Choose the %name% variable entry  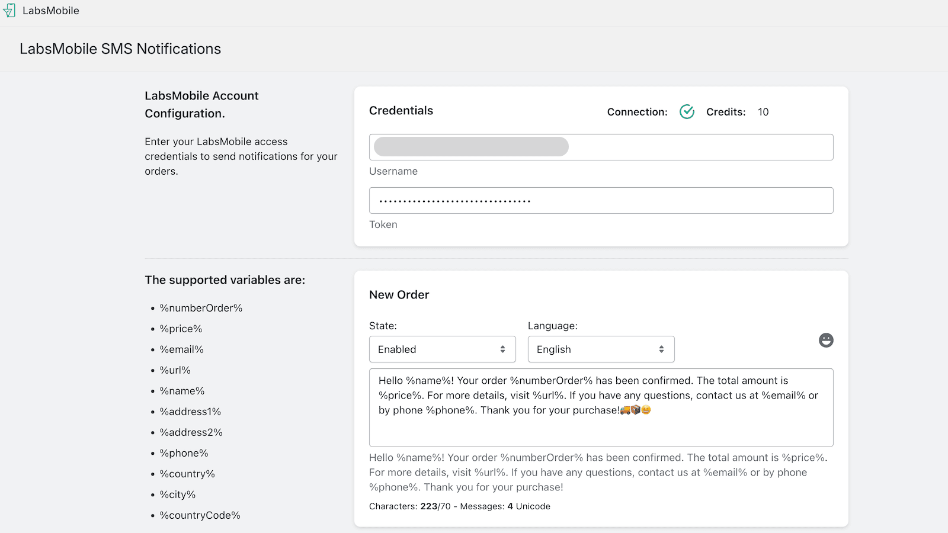[182, 391]
